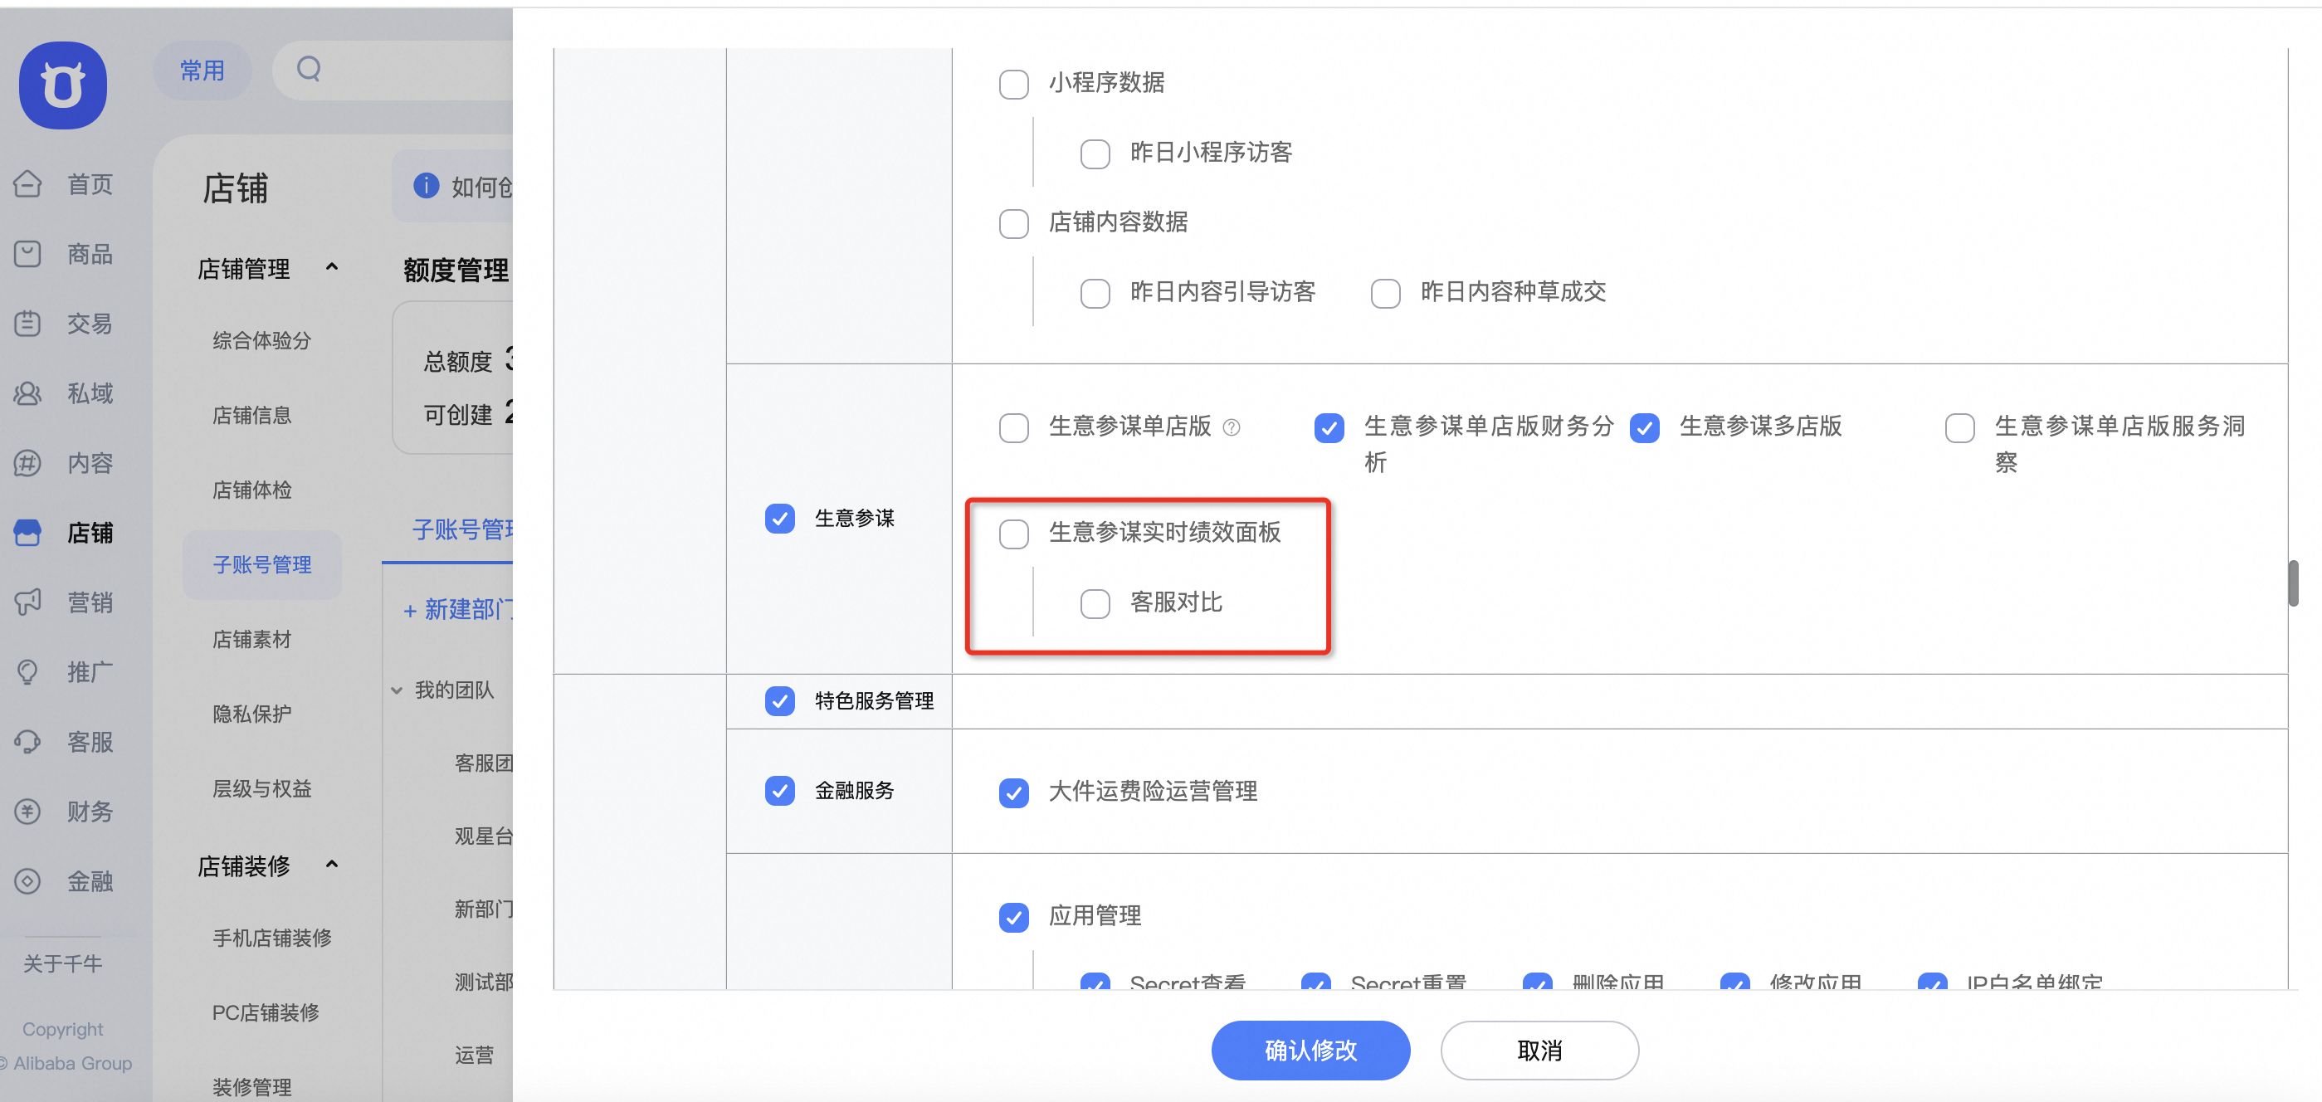Check 生意参谋单店版服务洞察 checkbox
This screenshot has height=1102, width=2322.
pos(1959,427)
